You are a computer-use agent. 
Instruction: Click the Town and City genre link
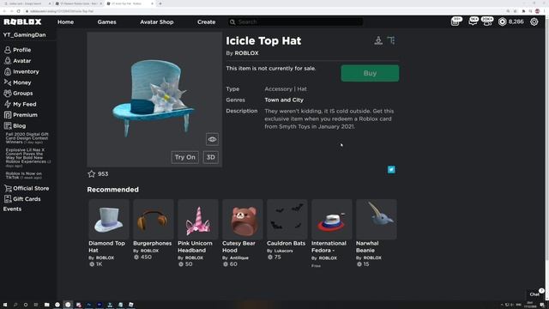pyautogui.click(x=284, y=100)
